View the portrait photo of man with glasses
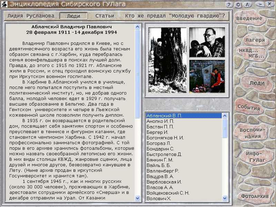Viewport: 276px width, 207px height. (x=207, y=42)
